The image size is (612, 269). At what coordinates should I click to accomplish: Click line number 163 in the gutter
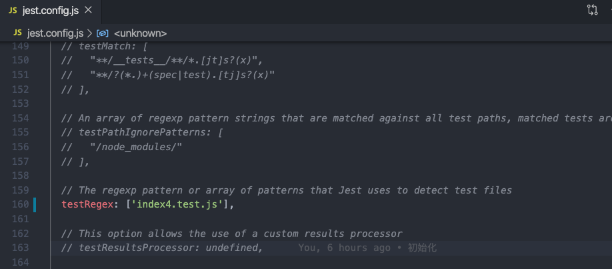click(x=20, y=248)
